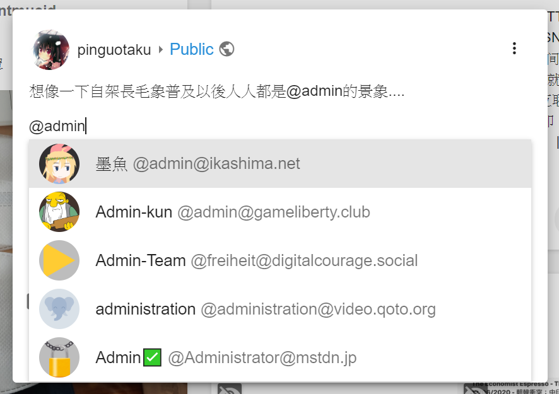Viewport: 559px width, 394px height.
Task: Click the @admin mention inside the post text
Action: point(314,92)
